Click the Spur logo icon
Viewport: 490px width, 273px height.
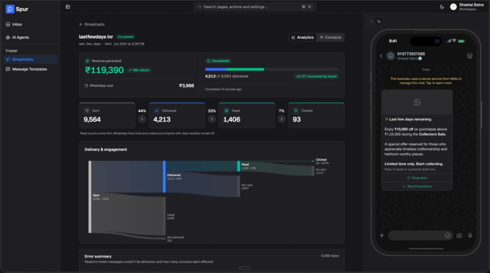tap(10, 9)
